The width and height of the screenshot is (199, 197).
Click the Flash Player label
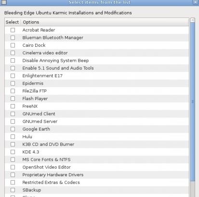35,99
